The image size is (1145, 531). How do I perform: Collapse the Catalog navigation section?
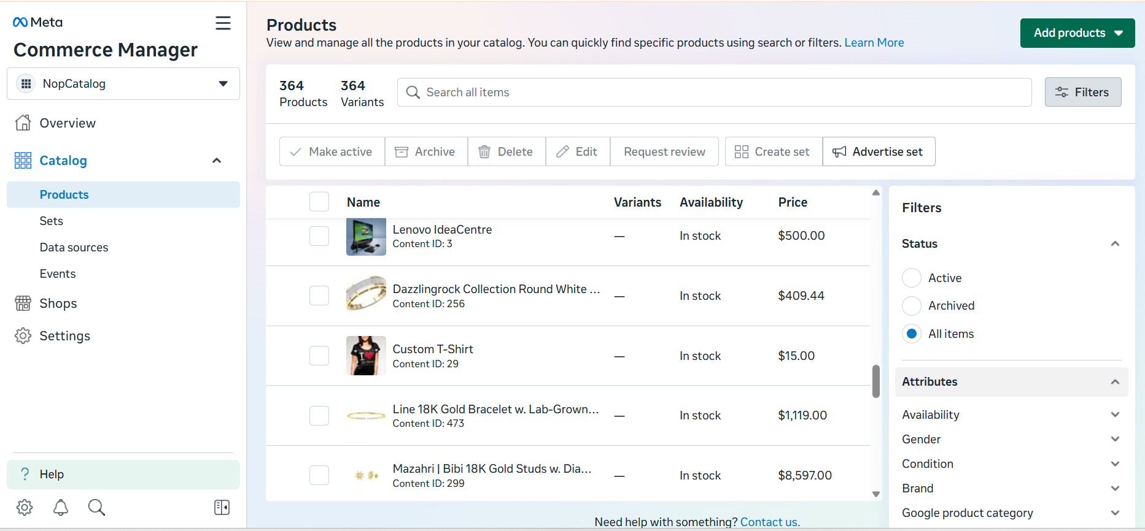click(217, 161)
